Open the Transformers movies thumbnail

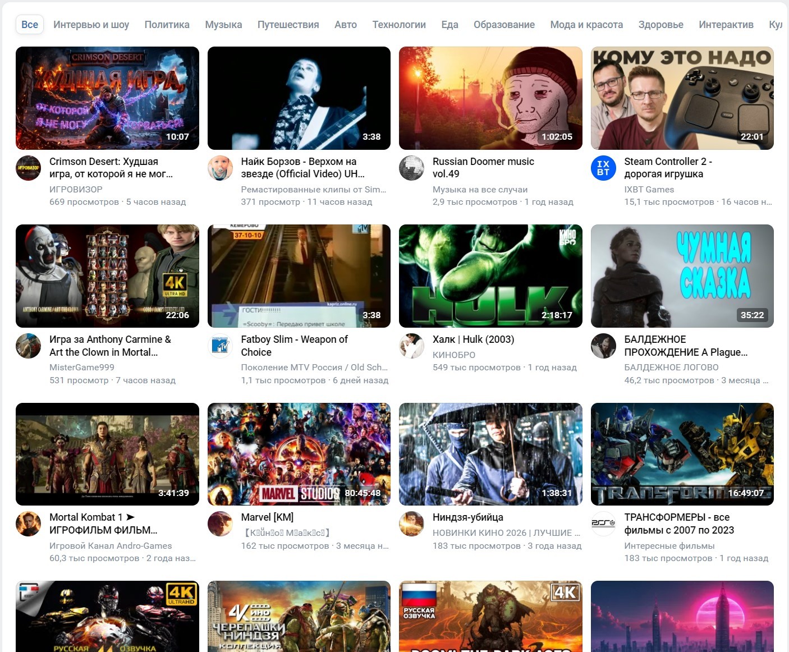tap(682, 454)
